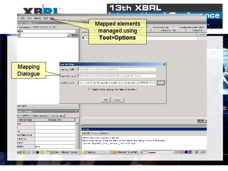
Task: Close the New URI Map dialog
Action: [164, 64]
